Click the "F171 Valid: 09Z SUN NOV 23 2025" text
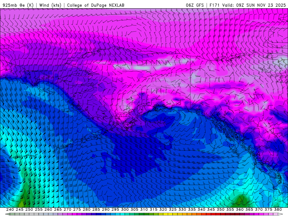Viewport: 288px width, 216px height. 248,5
